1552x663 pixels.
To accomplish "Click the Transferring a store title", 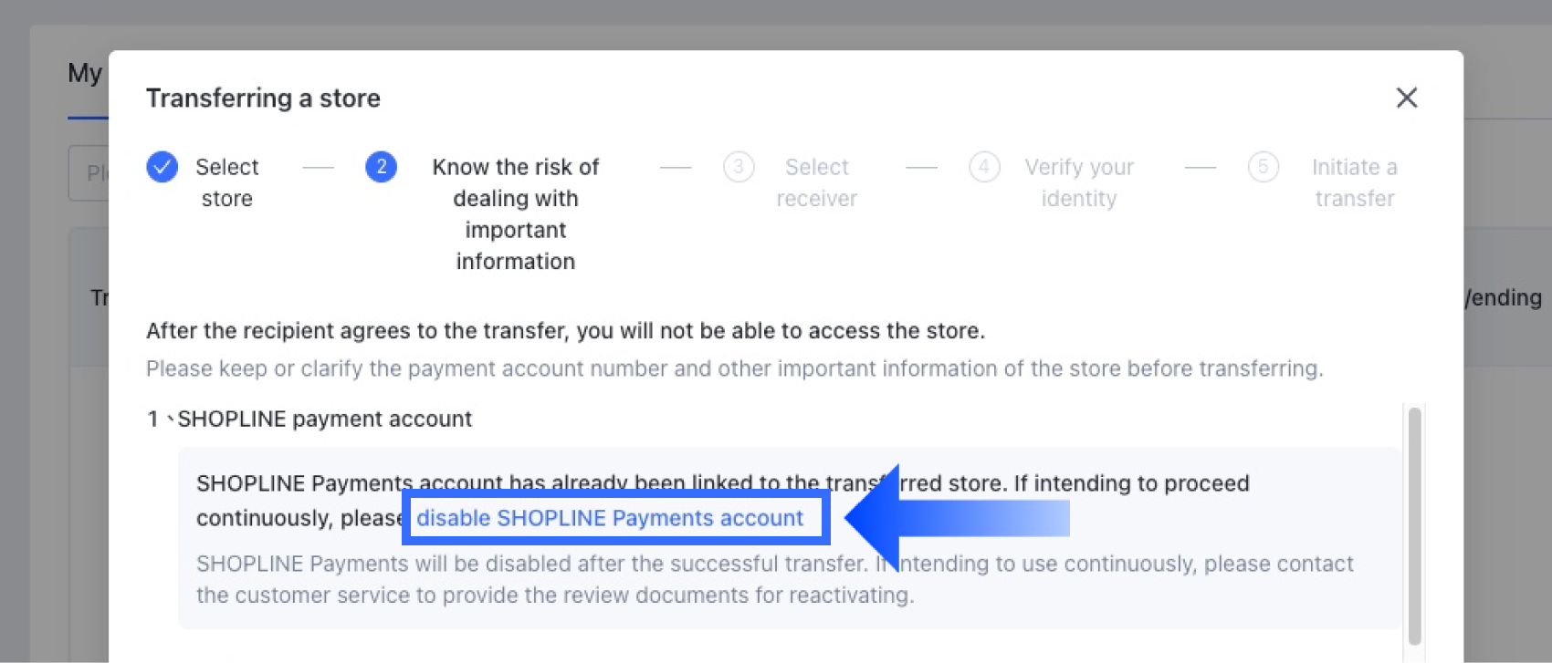I will pos(263,98).
